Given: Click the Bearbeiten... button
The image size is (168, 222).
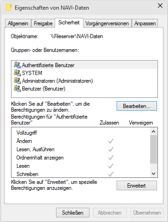Looking at the screenshot, I should [137, 106].
